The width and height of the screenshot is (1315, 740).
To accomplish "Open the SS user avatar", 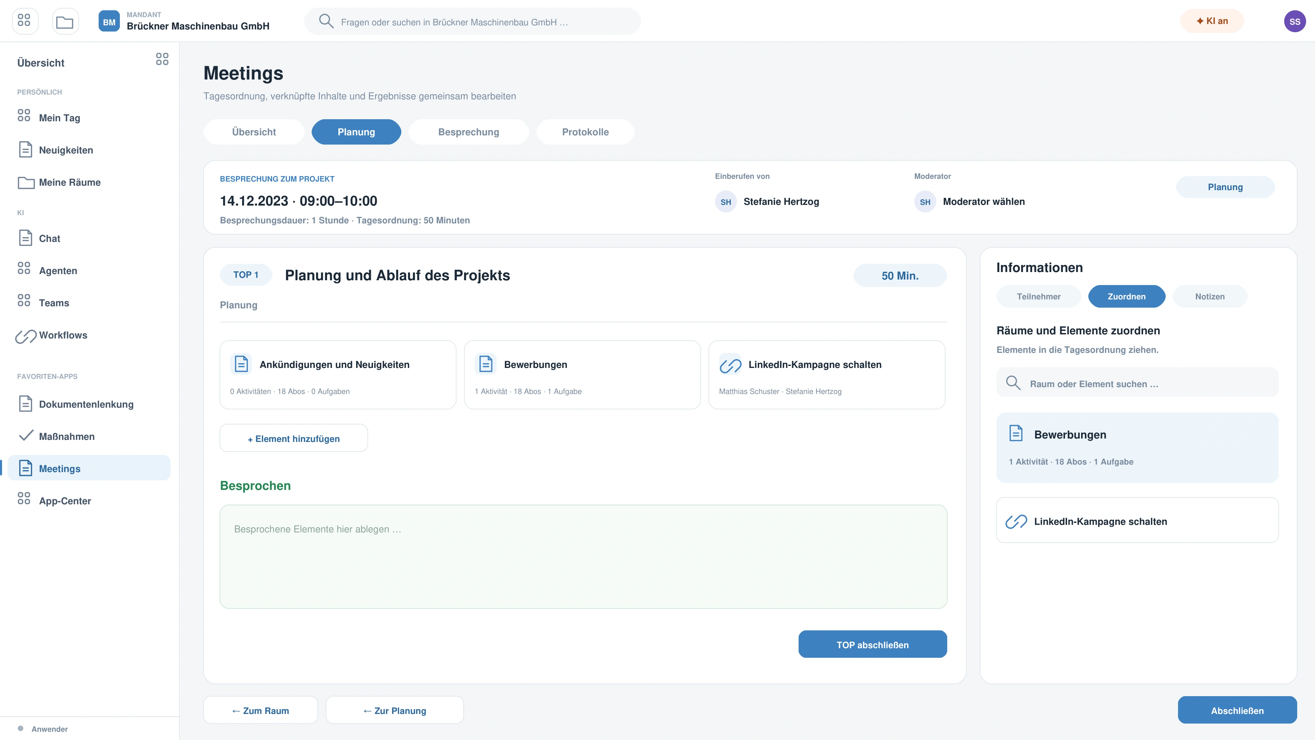I will click(1294, 21).
